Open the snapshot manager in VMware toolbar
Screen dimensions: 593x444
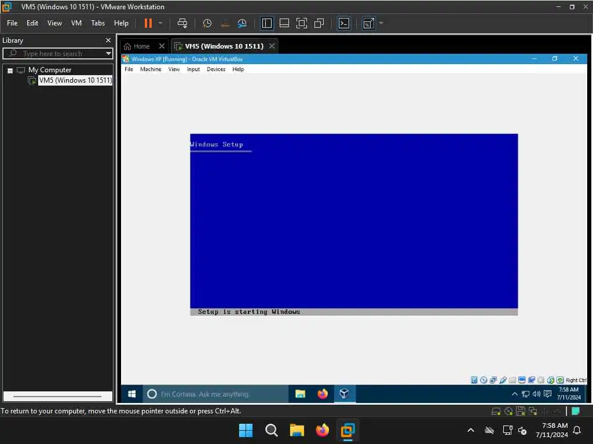pos(242,23)
